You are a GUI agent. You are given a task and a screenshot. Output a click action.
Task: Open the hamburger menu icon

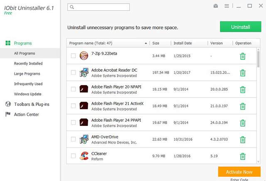227,6
